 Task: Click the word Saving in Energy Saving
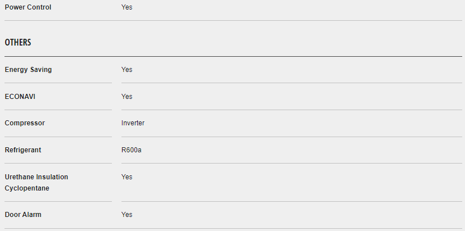click(41, 70)
